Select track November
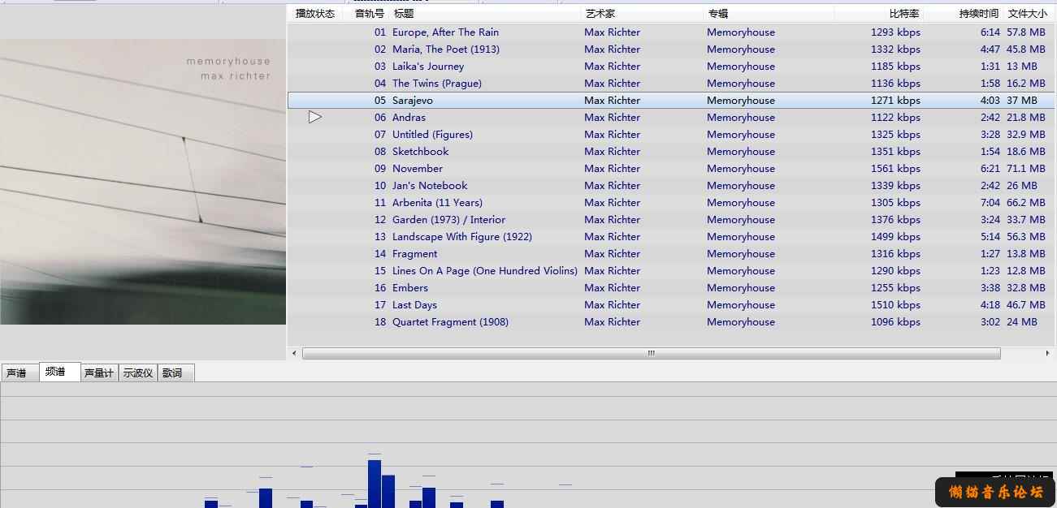This screenshot has height=508, width=1057. [x=418, y=169]
